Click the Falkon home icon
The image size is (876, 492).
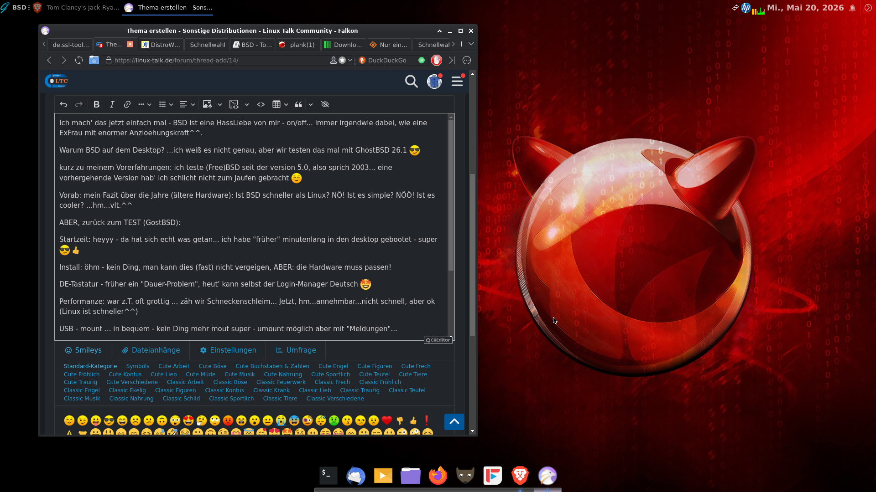point(94,60)
